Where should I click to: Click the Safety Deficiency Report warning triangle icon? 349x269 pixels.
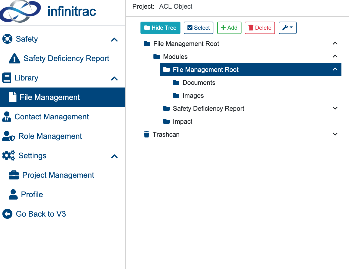14,58
